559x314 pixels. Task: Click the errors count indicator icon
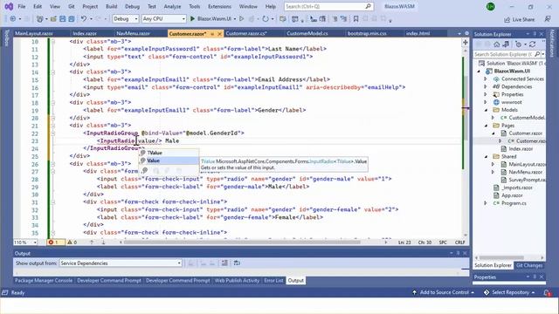coord(51,242)
